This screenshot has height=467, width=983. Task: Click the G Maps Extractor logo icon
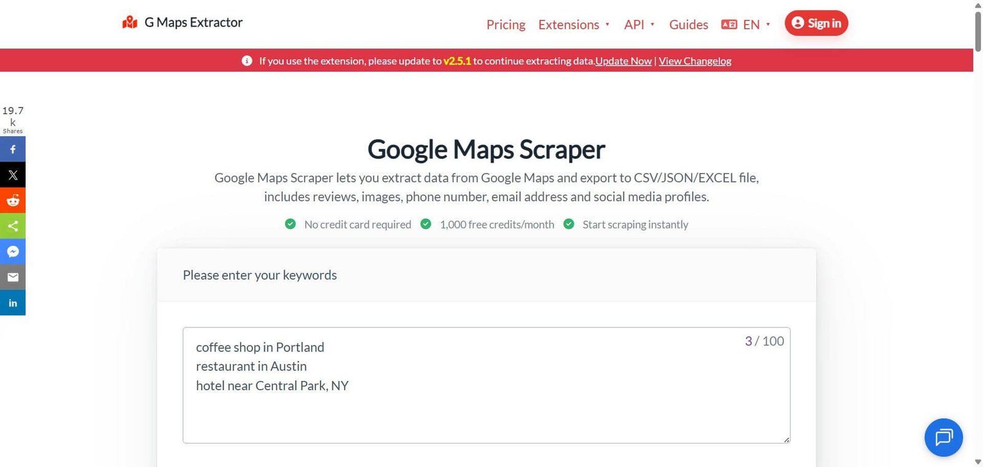pos(130,23)
